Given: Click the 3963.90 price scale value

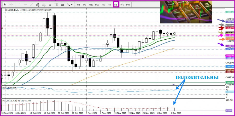Looking at the screenshot, I should pyautogui.click(x=230, y=63).
